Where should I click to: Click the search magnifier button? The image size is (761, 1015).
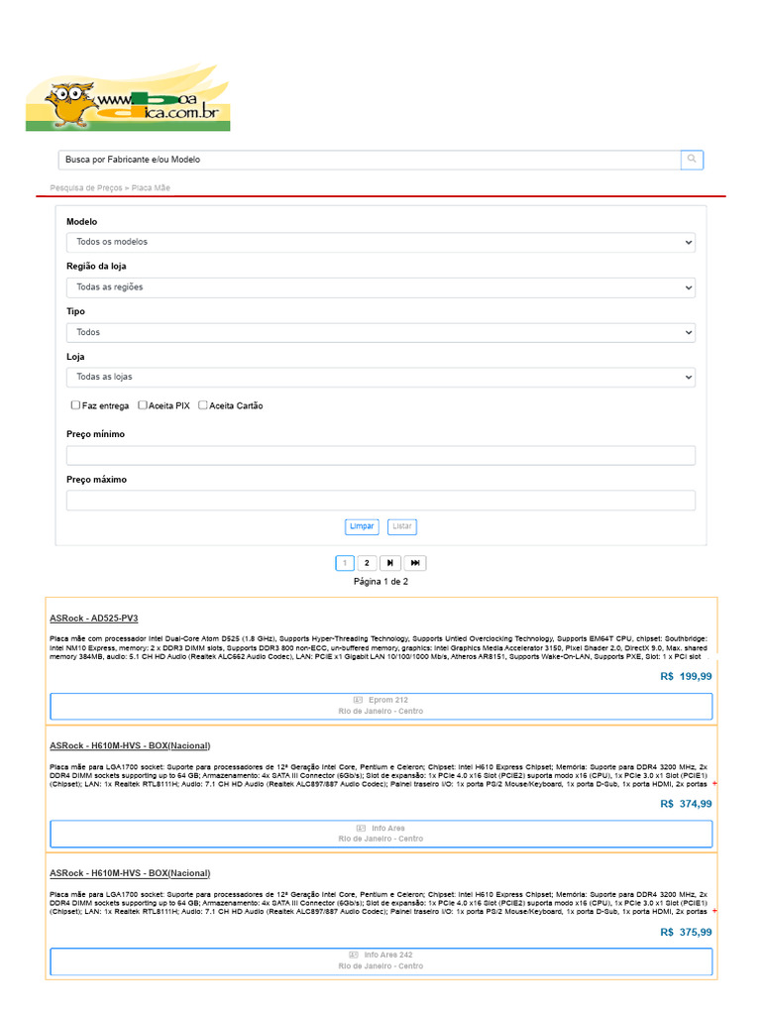pos(692,160)
